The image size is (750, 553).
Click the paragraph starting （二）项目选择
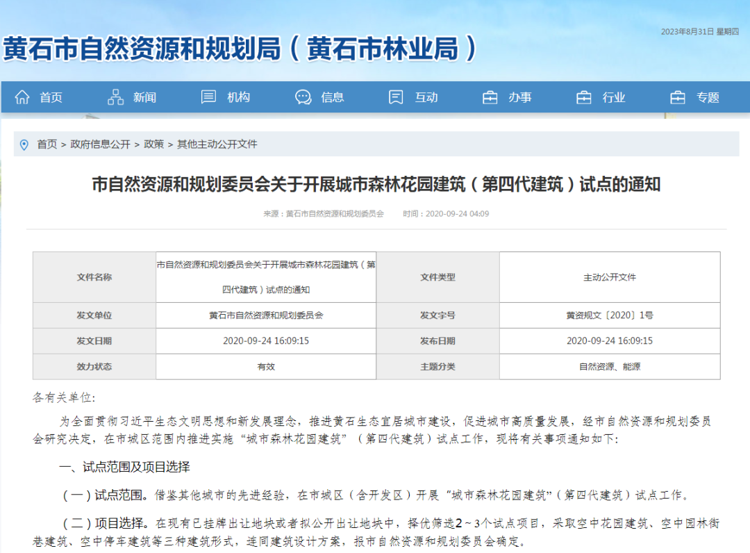pos(376,532)
